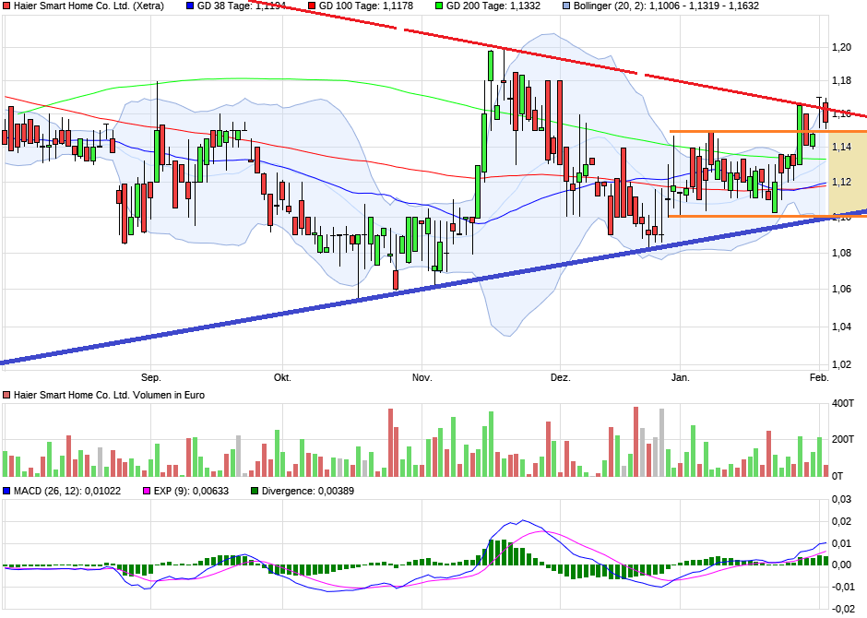
Task: Click the light blue Bollinger legend swatch
Action: [x=566, y=6]
